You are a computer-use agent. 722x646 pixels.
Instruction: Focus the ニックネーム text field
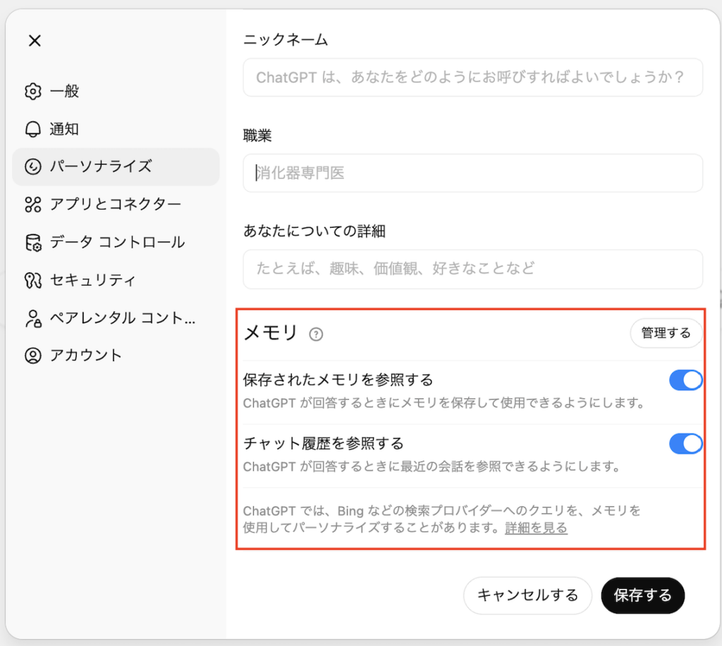point(472,77)
